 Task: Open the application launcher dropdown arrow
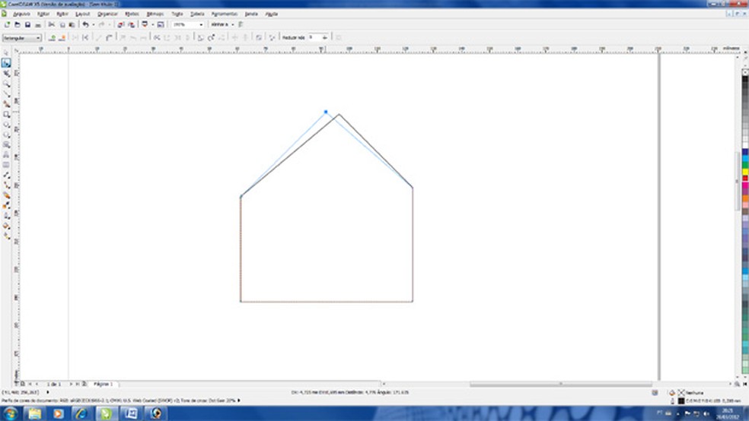(152, 24)
